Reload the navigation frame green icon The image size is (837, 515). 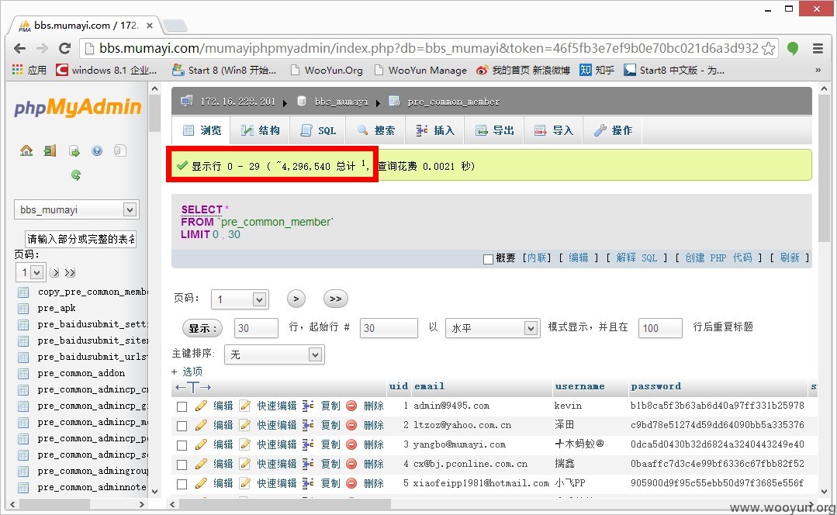[x=76, y=175]
